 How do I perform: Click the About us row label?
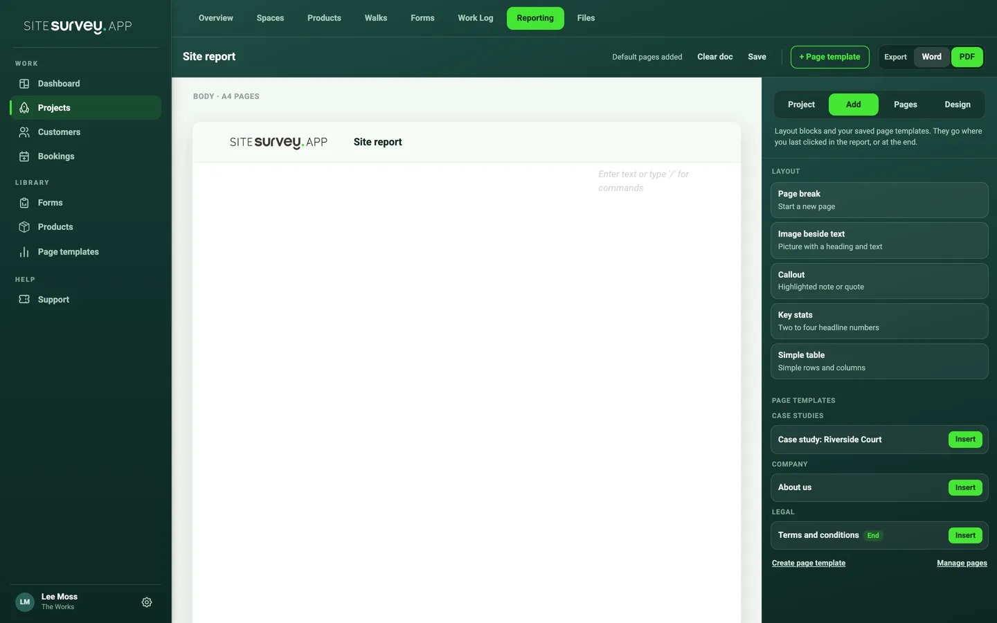pyautogui.click(x=795, y=487)
